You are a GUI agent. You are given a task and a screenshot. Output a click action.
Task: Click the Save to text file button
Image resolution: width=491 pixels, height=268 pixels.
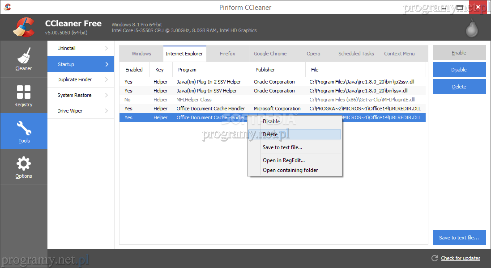point(459,238)
